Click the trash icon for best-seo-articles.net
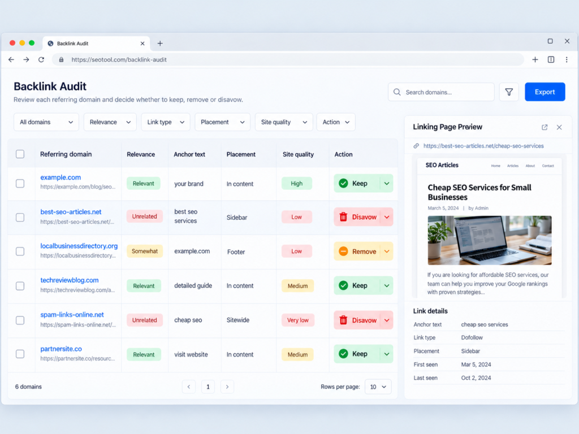 (343, 216)
